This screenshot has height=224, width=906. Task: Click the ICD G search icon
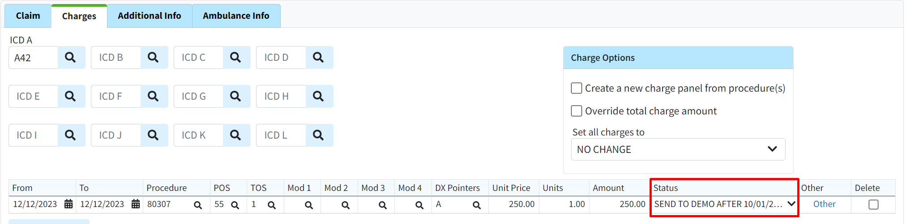tap(235, 97)
